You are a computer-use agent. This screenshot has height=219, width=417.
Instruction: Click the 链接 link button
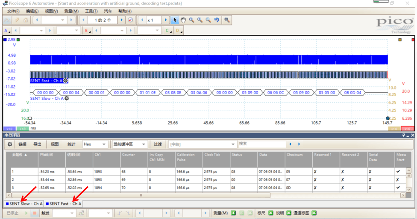pos(22,144)
